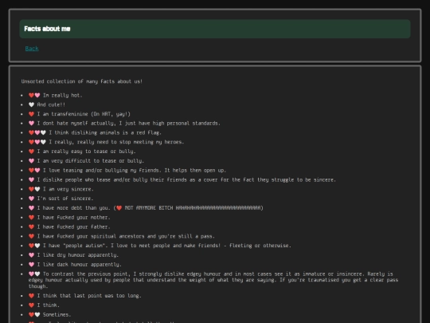Click the red heart beside 'I am transfeminine'

tap(31, 114)
